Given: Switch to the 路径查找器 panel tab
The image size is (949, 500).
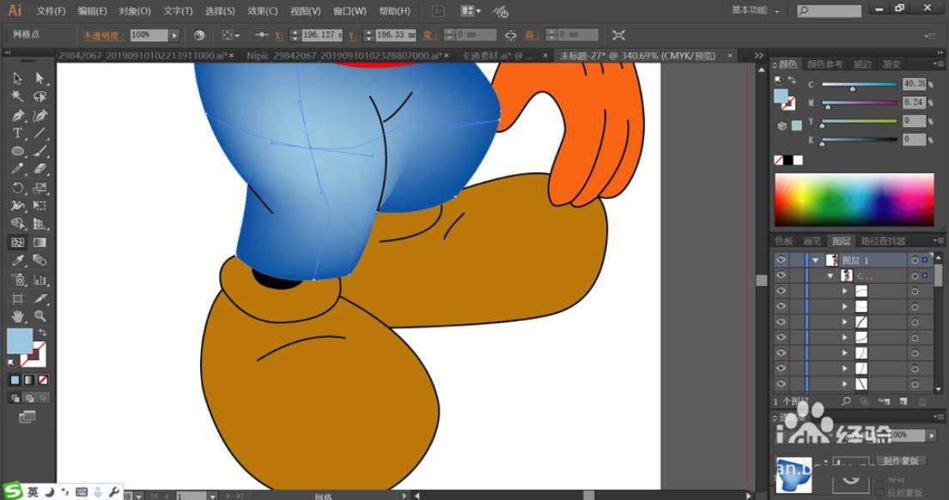Looking at the screenshot, I should 883,241.
